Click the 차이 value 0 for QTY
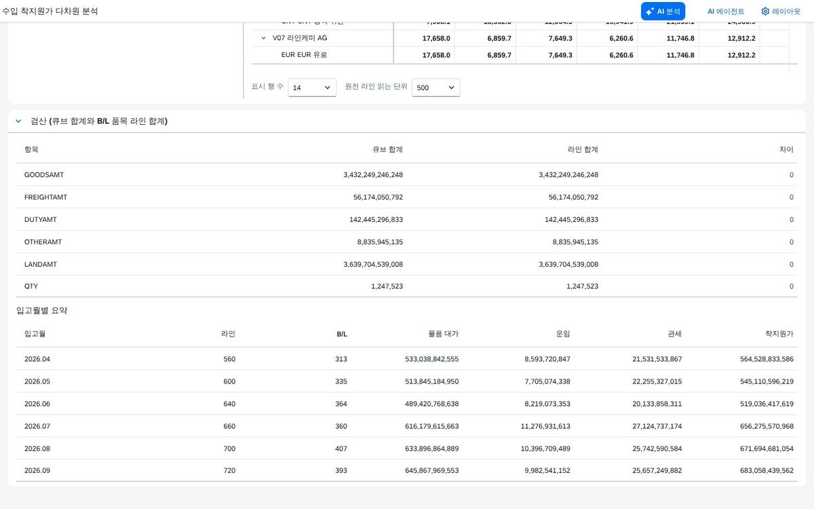Image resolution: width=814 pixels, height=509 pixels. click(791, 286)
